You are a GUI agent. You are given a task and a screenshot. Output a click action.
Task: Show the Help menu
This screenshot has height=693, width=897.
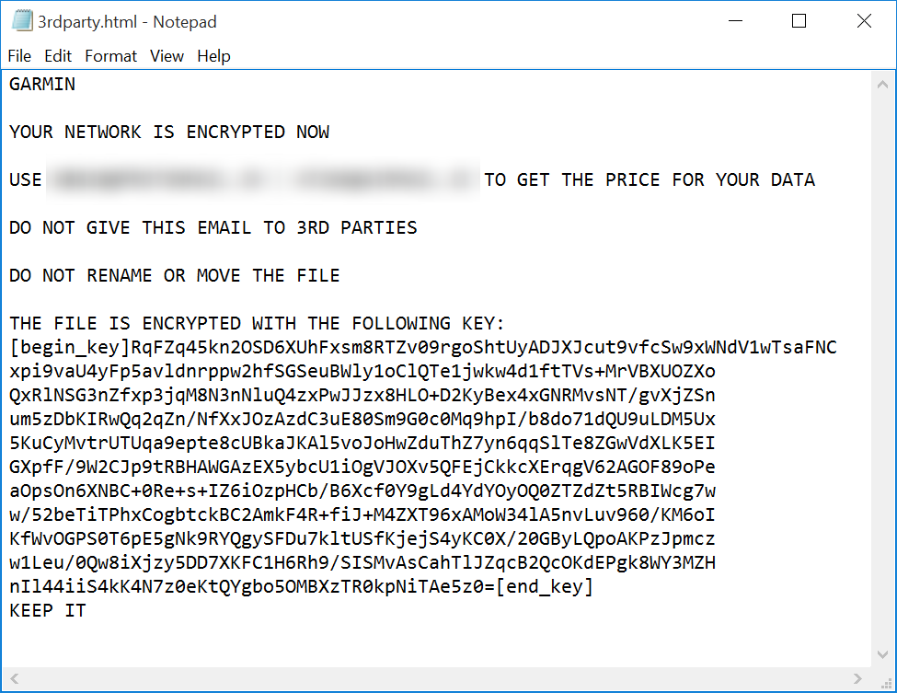(213, 56)
